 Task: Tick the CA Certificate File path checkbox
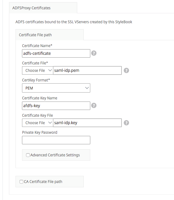[x=21, y=182]
